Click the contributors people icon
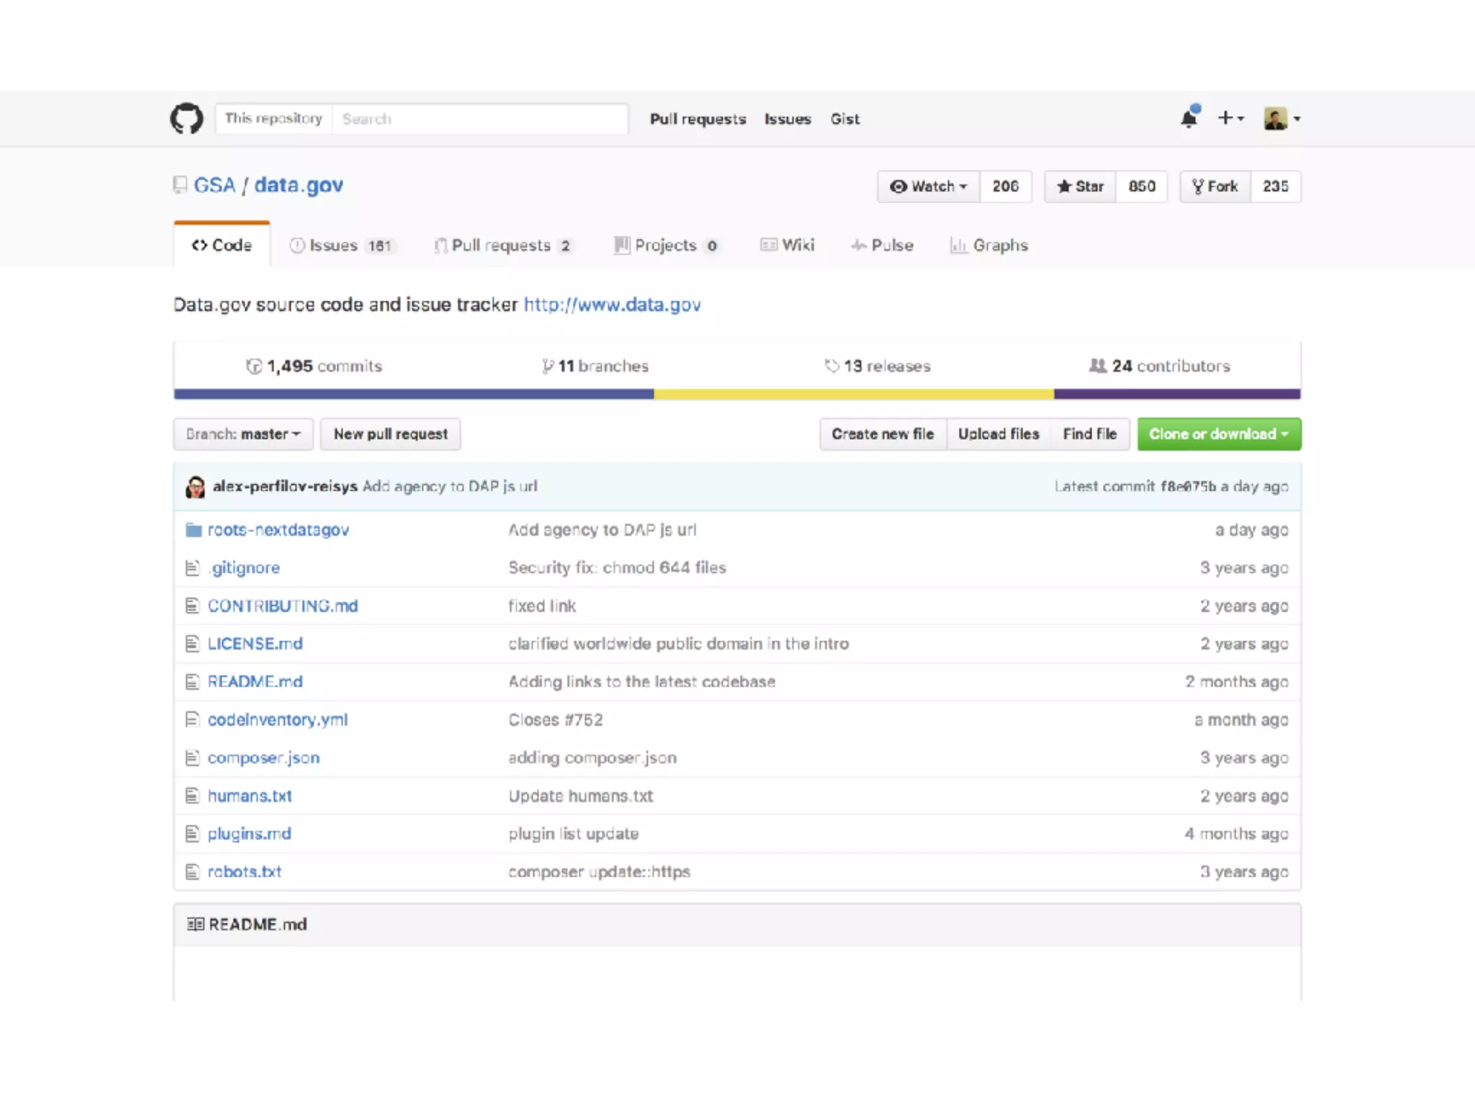Viewport: 1475px width, 1106px height. [x=1098, y=366]
